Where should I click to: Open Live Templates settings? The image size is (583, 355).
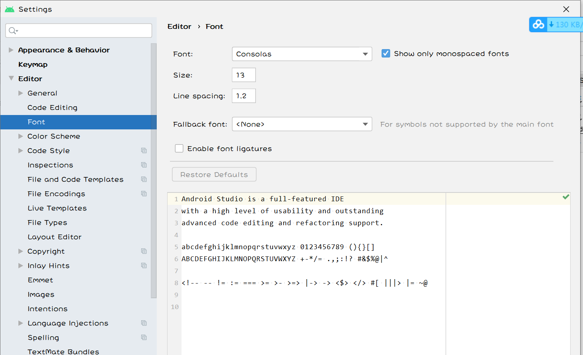(x=57, y=208)
